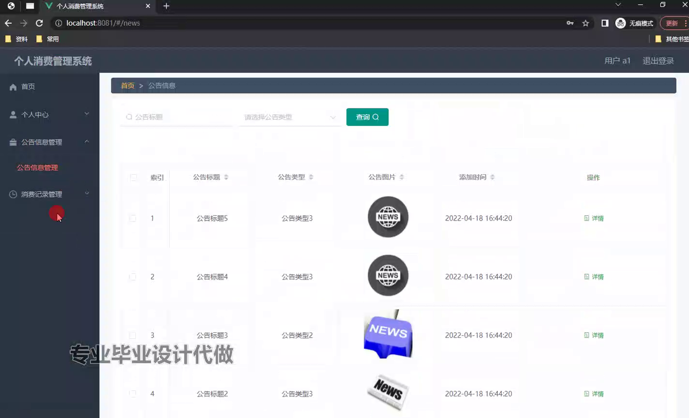Toggle the select-all checkbox in table header

134,178
